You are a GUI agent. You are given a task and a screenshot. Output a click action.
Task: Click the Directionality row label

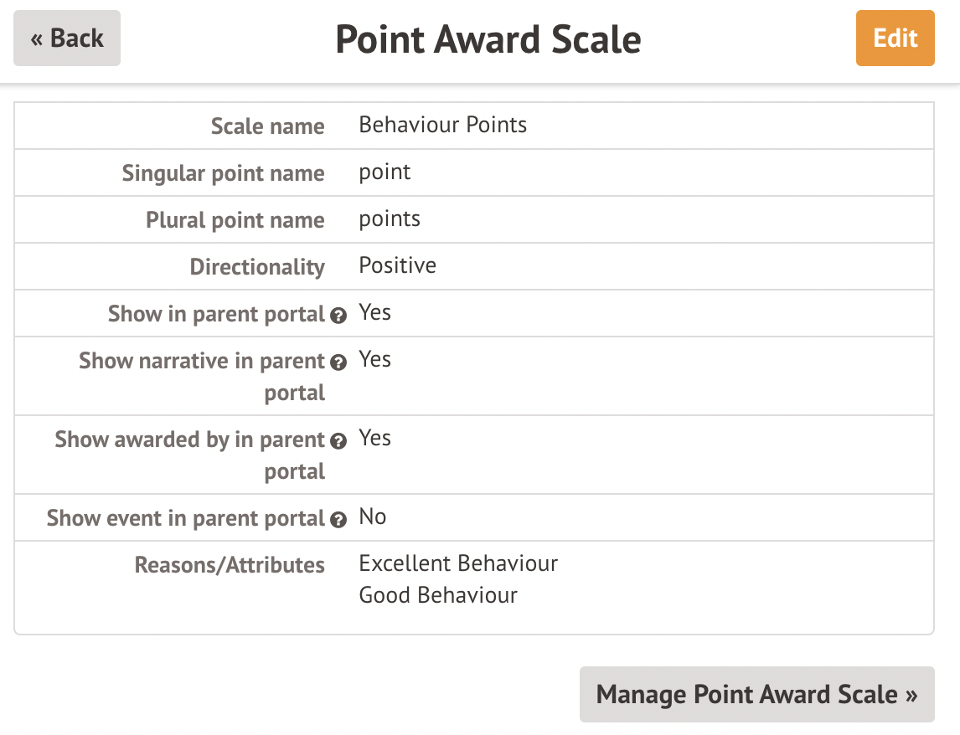pos(257,267)
